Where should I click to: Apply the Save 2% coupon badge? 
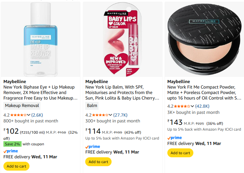point(12,144)
